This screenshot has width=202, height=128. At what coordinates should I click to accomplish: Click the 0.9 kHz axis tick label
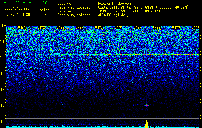(x=3, y=74)
